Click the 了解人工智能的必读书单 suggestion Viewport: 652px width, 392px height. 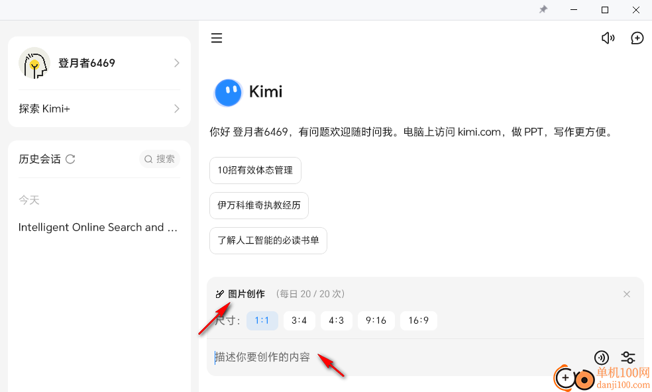[268, 240]
